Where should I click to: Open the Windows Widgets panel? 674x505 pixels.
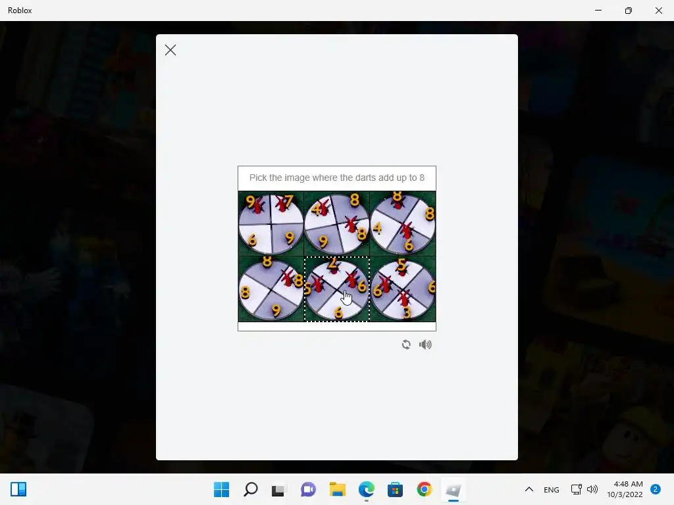click(x=18, y=489)
